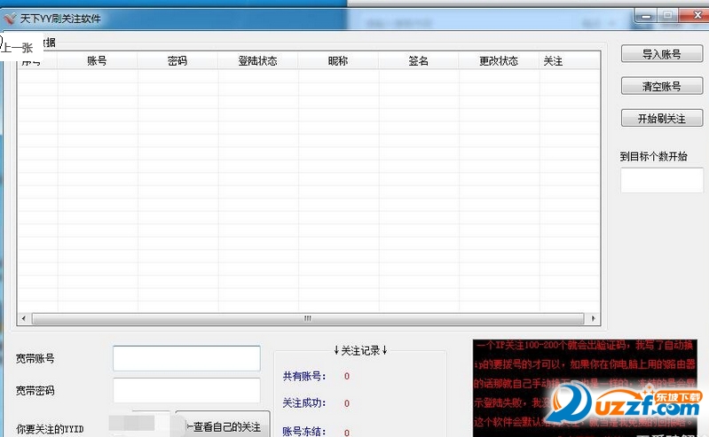Click the horizontal scrollbar thumb
This screenshot has height=437, width=709.
(x=308, y=318)
